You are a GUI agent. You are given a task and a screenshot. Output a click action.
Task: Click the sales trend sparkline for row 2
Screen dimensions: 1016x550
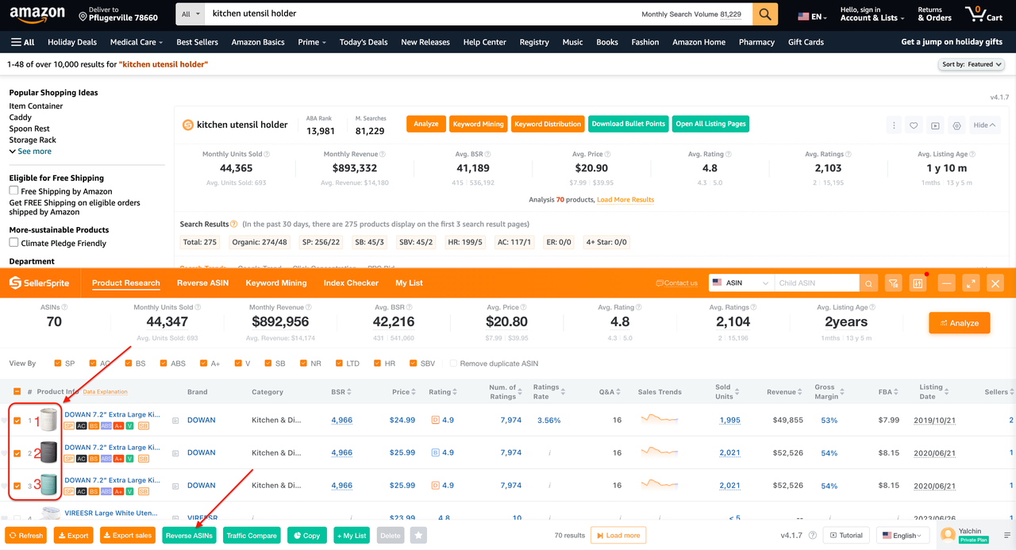click(x=660, y=452)
